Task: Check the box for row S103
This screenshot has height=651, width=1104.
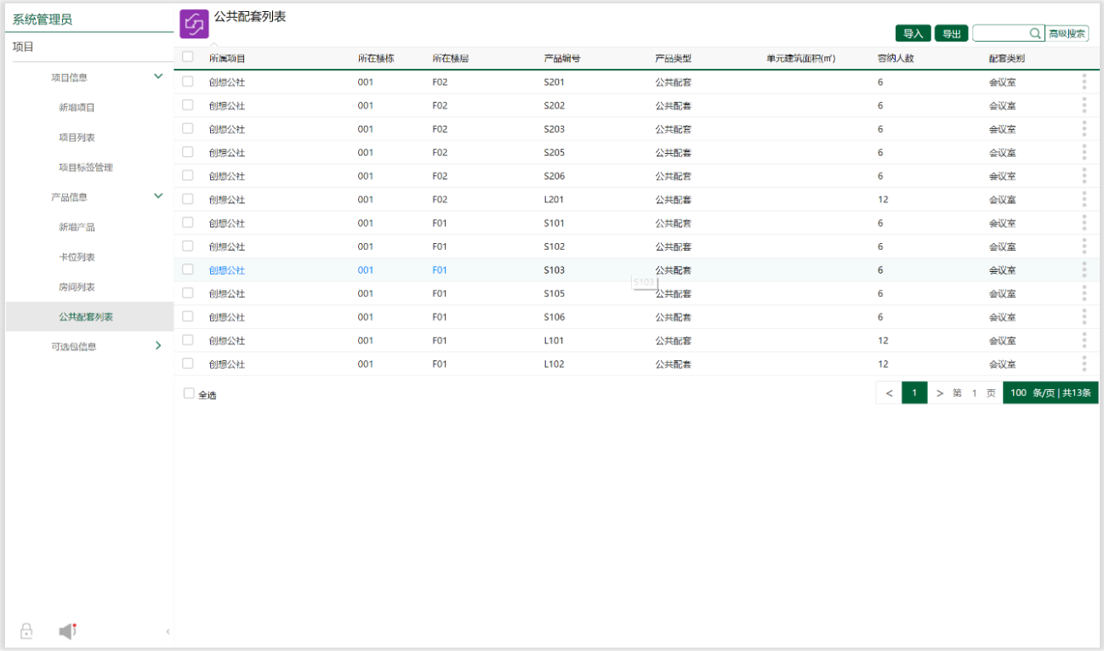Action: (188, 269)
